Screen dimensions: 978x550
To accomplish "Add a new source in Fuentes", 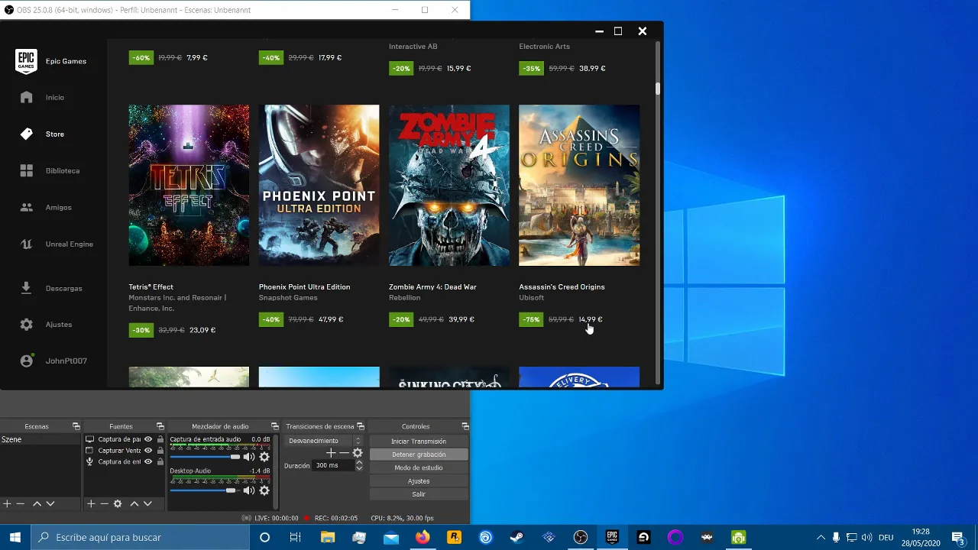I will point(91,503).
